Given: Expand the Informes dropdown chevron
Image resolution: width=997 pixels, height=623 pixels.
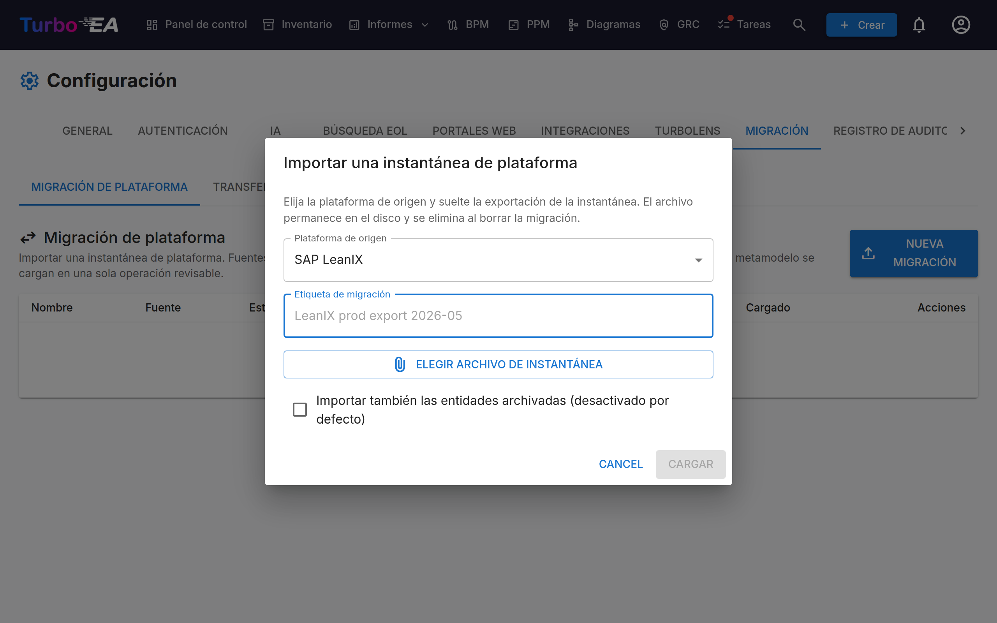Looking at the screenshot, I should (x=425, y=25).
